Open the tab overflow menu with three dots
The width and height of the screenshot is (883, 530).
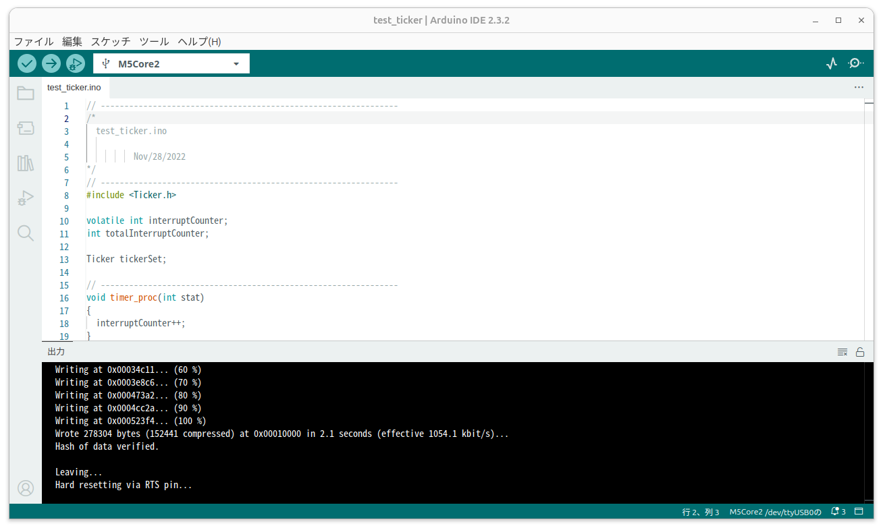coord(858,87)
